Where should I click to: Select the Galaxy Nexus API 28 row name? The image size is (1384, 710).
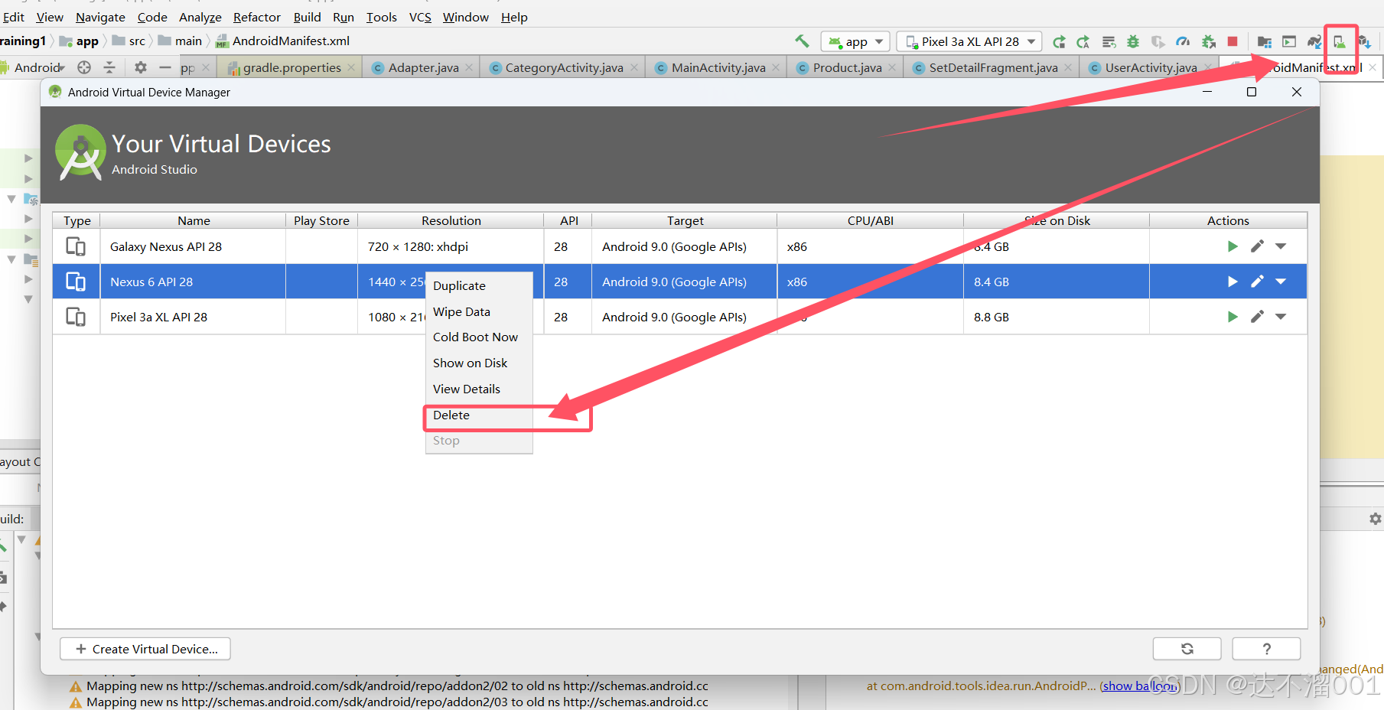pos(166,246)
